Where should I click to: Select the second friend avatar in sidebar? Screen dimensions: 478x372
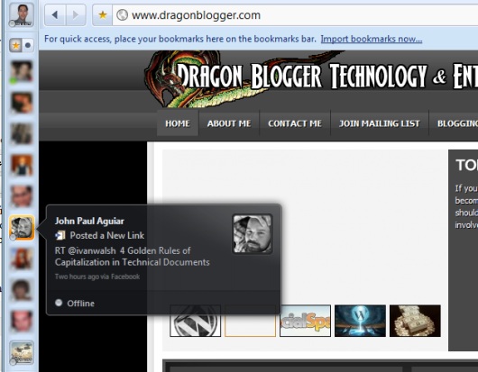tap(22, 103)
